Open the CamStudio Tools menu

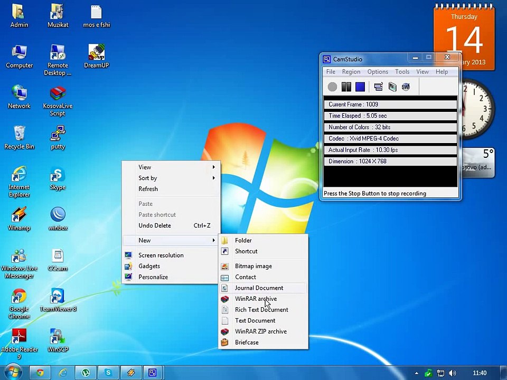pos(402,72)
